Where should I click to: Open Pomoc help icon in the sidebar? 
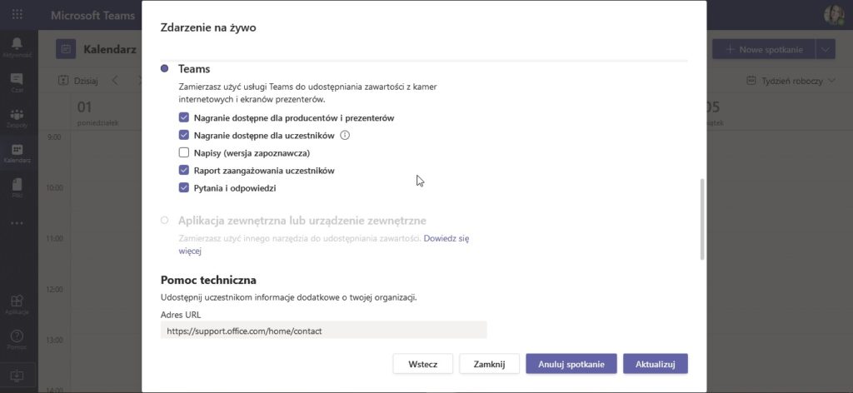point(17,339)
